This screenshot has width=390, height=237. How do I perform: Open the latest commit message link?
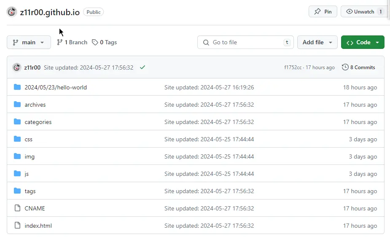pyautogui.click(x=89, y=67)
